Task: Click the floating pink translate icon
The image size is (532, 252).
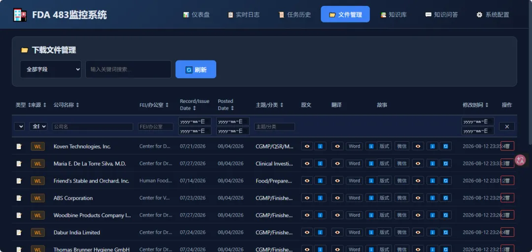Action: (x=521, y=160)
